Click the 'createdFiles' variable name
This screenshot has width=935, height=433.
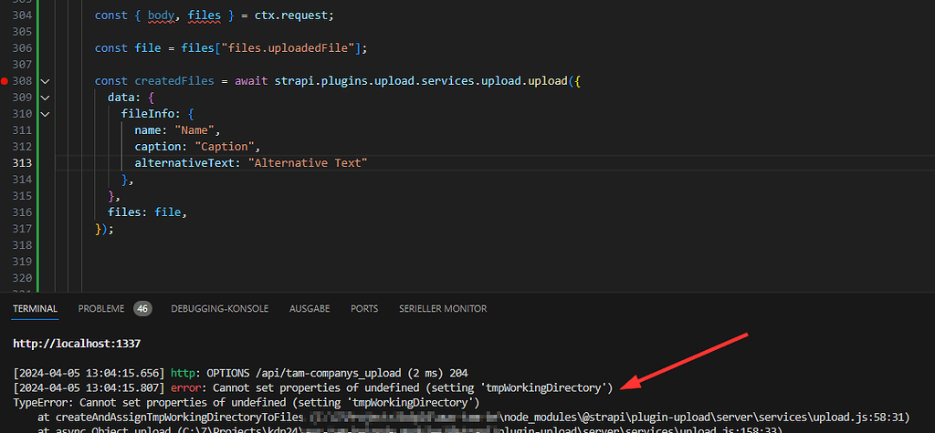(x=174, y=81)
